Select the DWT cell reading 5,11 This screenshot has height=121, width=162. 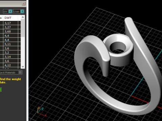tap(10, 44)
